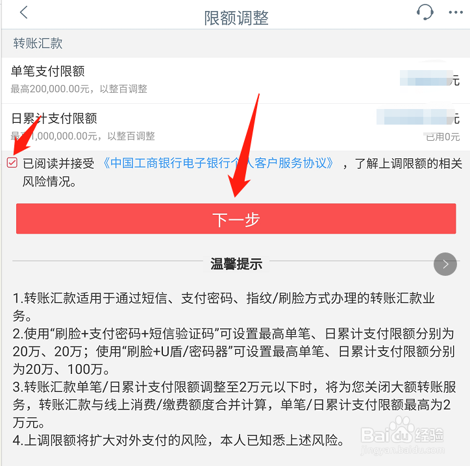Tap the 限额调整 page title
The height and width of the screenshot is (466, 470).
(x=236, y=18)
